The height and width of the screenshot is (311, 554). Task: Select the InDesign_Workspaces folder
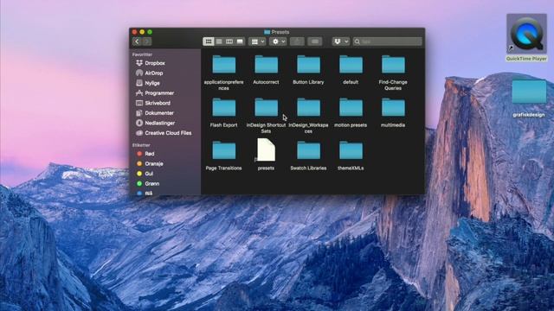308,107
